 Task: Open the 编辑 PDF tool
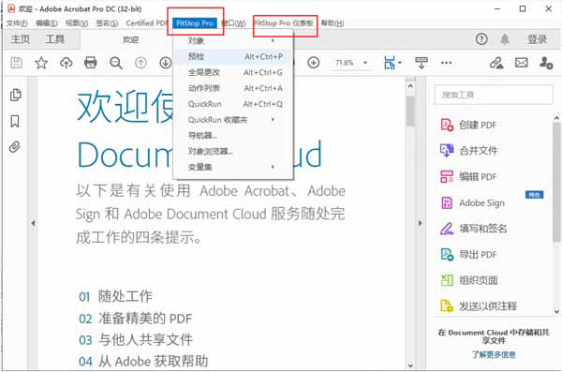(468, 176)
